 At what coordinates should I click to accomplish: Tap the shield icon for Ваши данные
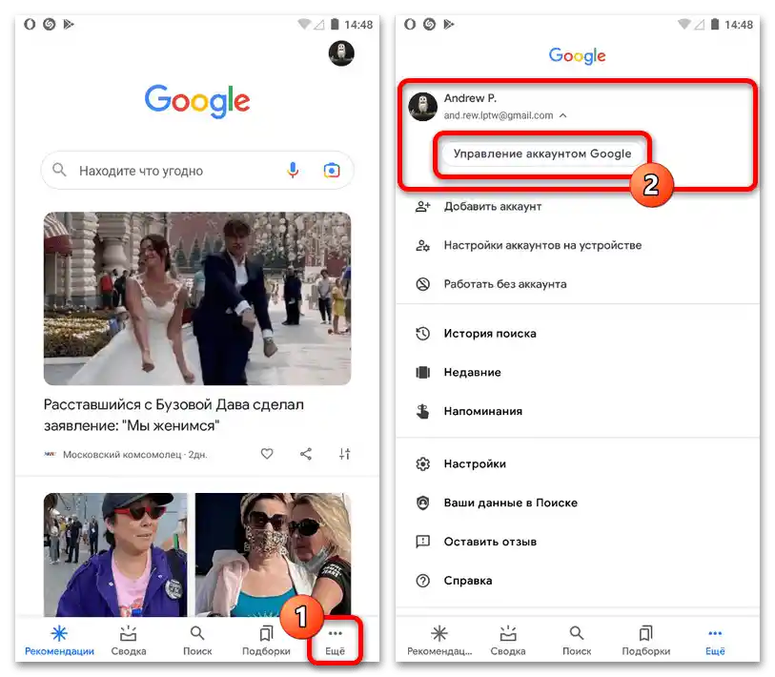click(x=422, y=503)
